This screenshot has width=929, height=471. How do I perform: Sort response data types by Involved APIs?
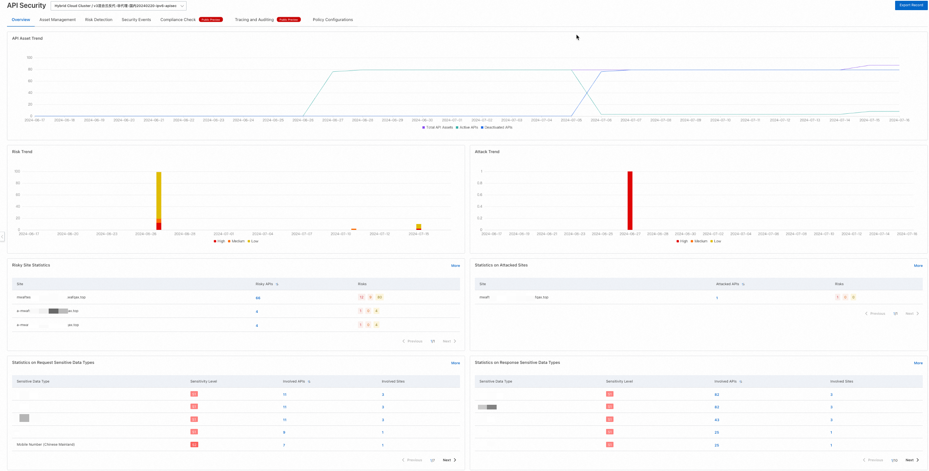(740, 382)
